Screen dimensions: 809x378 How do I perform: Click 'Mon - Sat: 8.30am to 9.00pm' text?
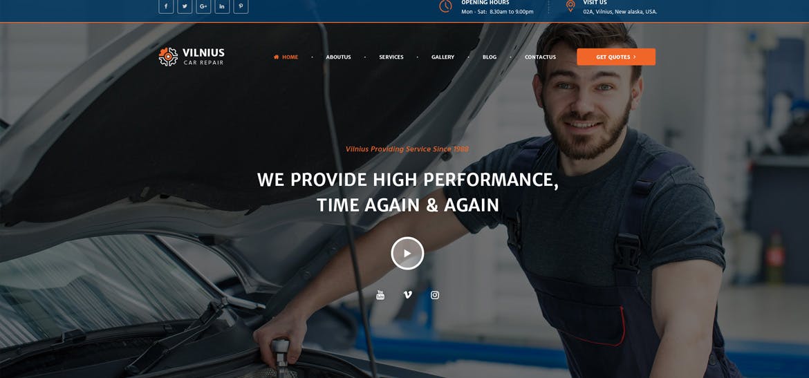pyautogui.click(x=497, y=12)
